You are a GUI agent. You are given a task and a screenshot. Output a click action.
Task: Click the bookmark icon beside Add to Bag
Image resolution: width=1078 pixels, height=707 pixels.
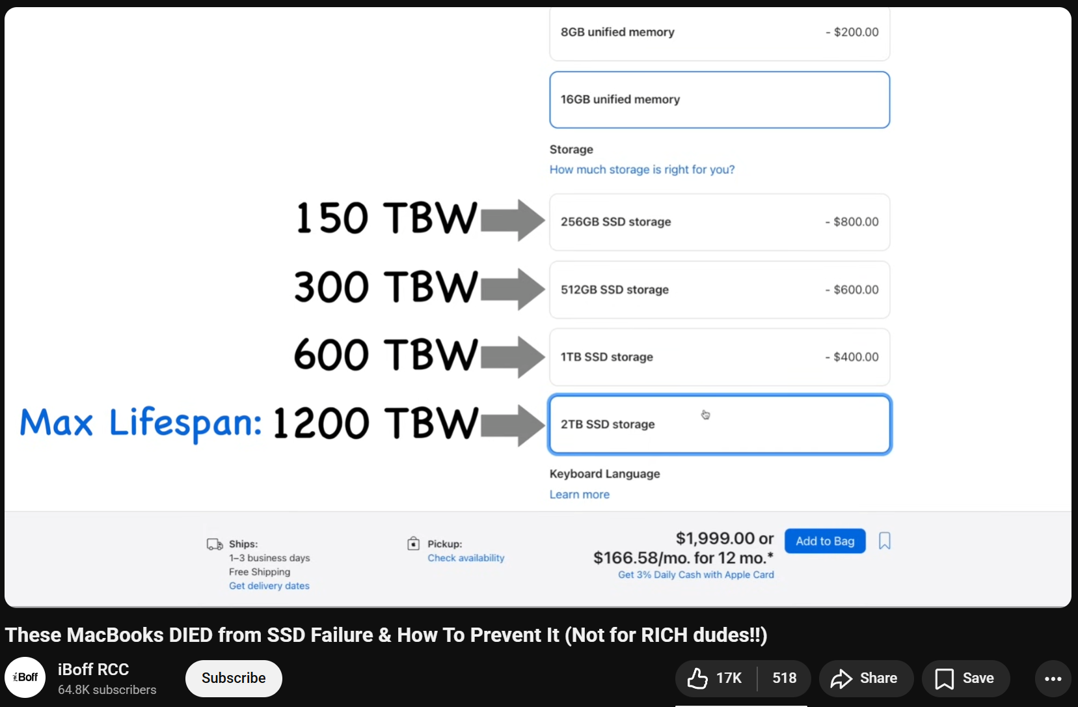(885, 541)
